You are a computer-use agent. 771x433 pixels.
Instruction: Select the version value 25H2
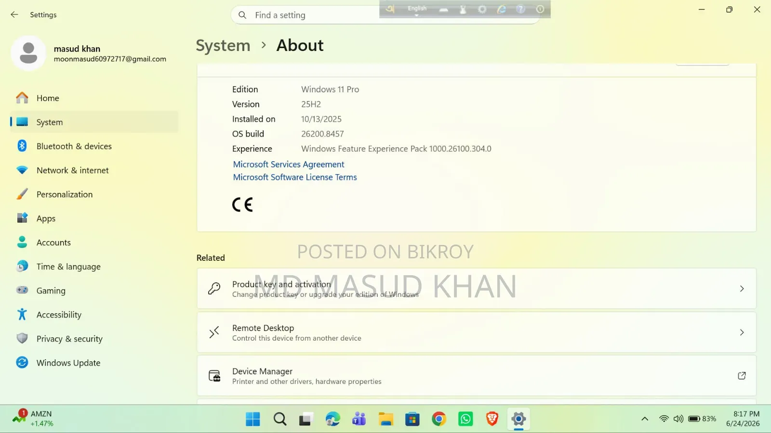click(x=311, y=104)
